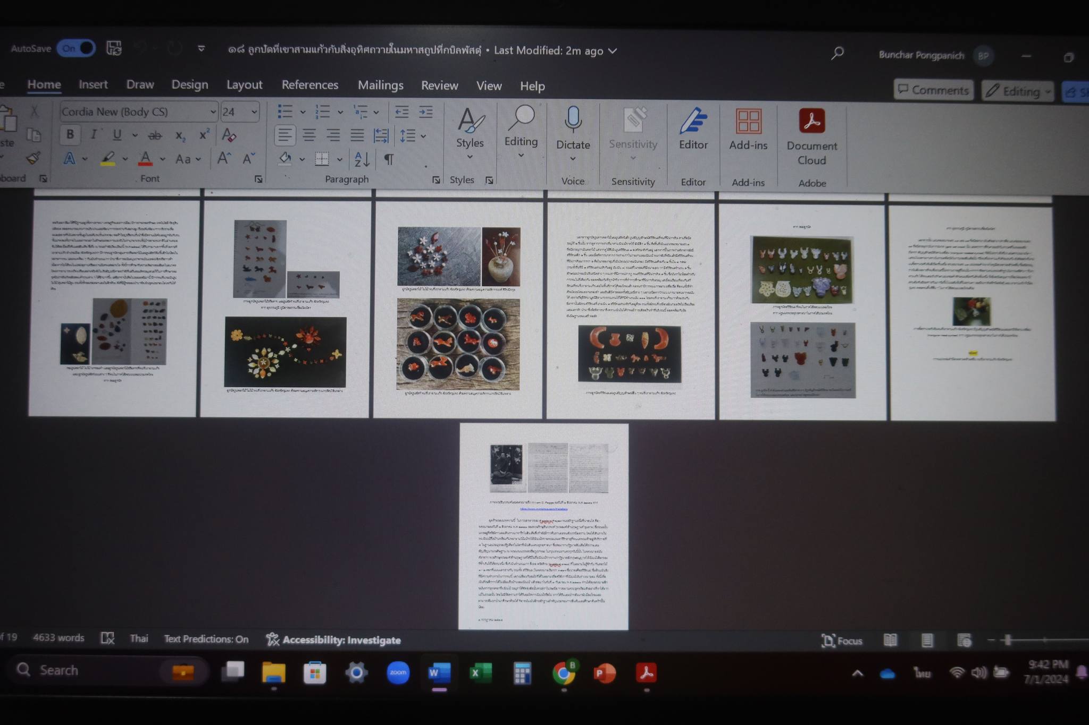Justify the paragraph text

[x=357, y=135]
